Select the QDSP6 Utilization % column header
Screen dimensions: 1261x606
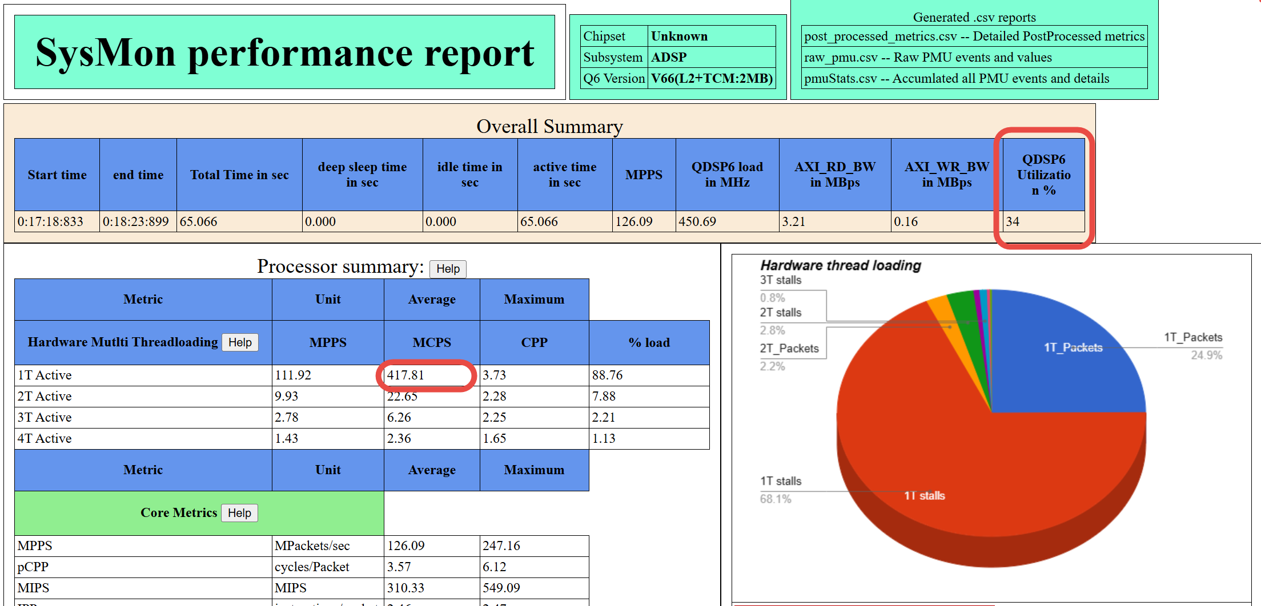point(1043,175)
